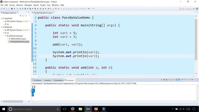
Task: Collapse all in Package Explorer toolbar
Action: [21, 16]
